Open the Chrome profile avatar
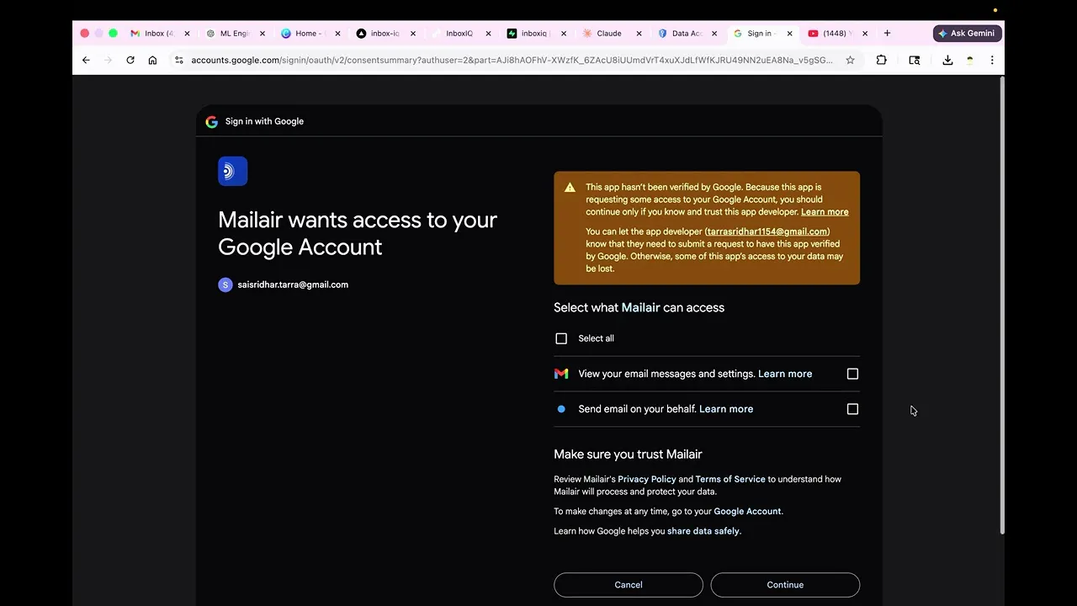Viewport: 1077px width, 606px height. [970, 60]
